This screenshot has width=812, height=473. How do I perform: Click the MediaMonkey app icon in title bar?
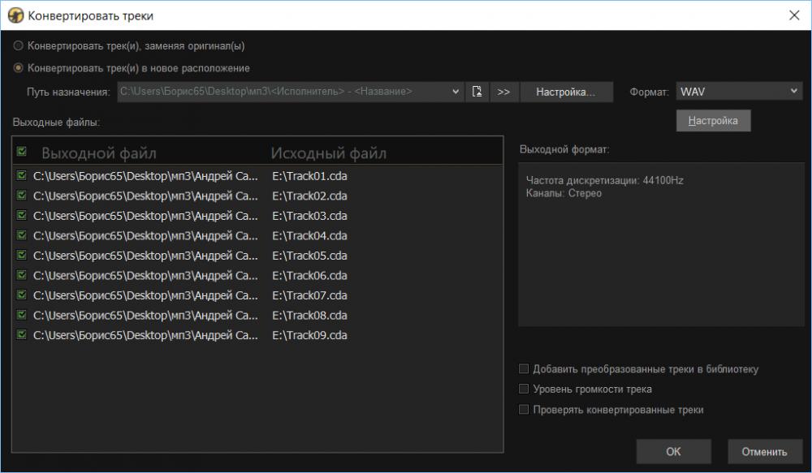pyautogui.click(x=15, y=15)
